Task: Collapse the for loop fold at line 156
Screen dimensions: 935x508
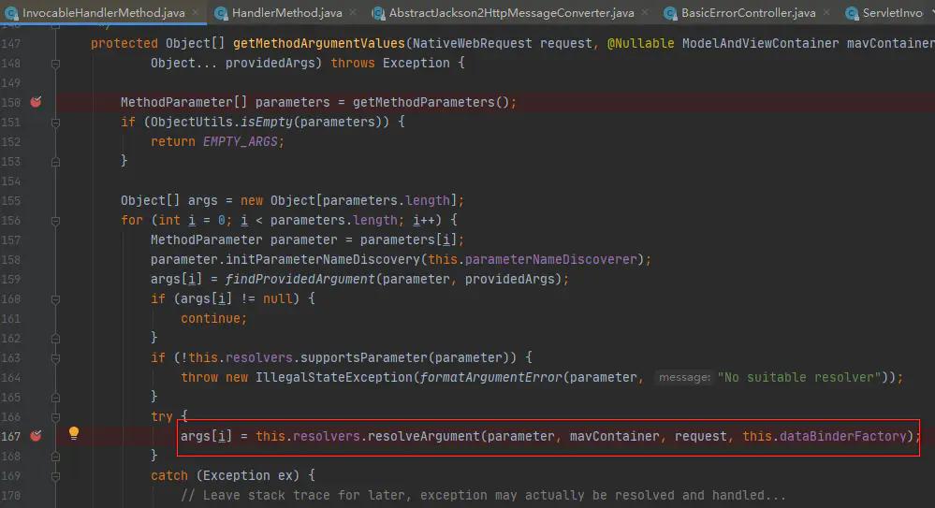Action: (x=55, y=221)
